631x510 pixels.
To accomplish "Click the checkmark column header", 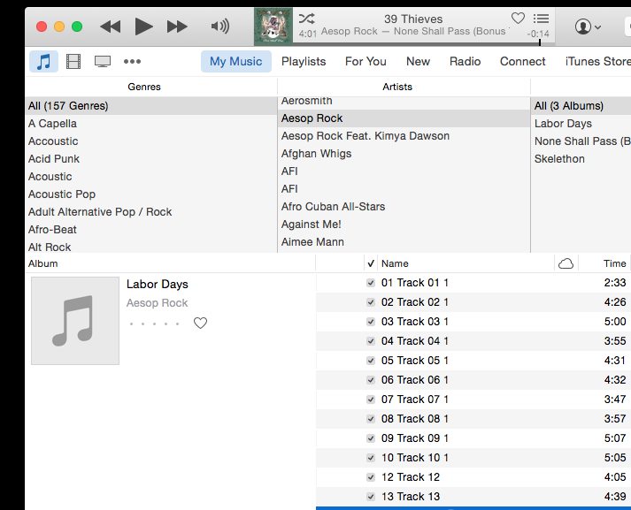I will [x=371, y=263].
